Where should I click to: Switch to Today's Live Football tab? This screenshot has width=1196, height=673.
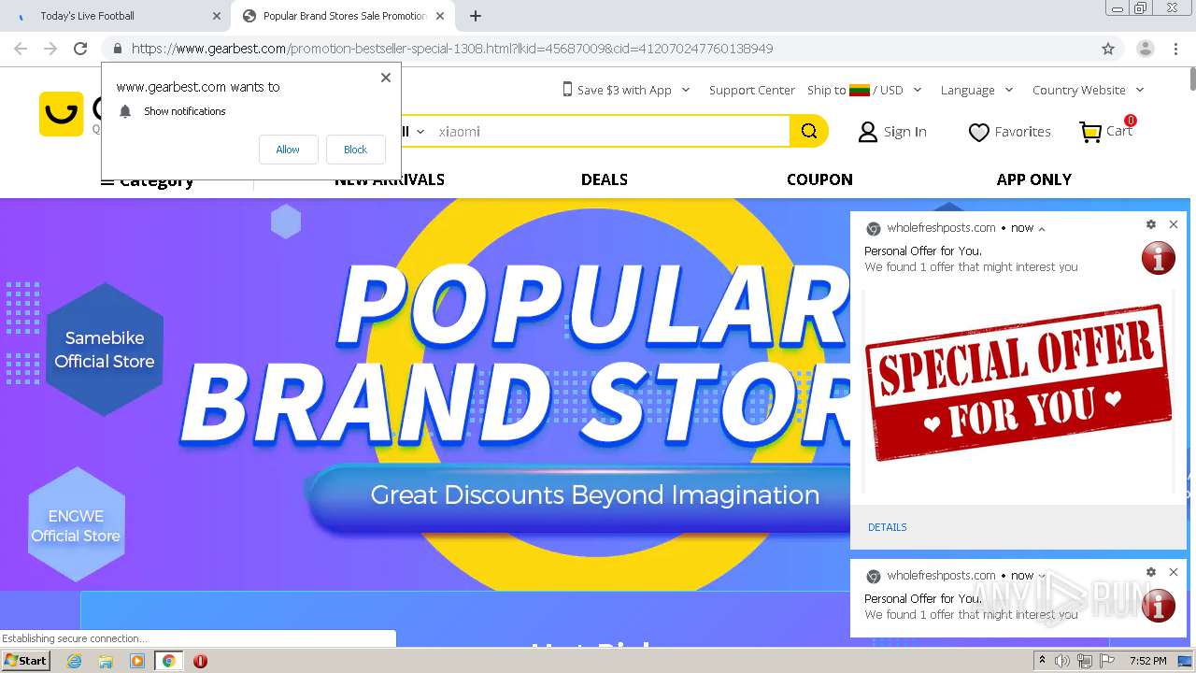[114, 16]
